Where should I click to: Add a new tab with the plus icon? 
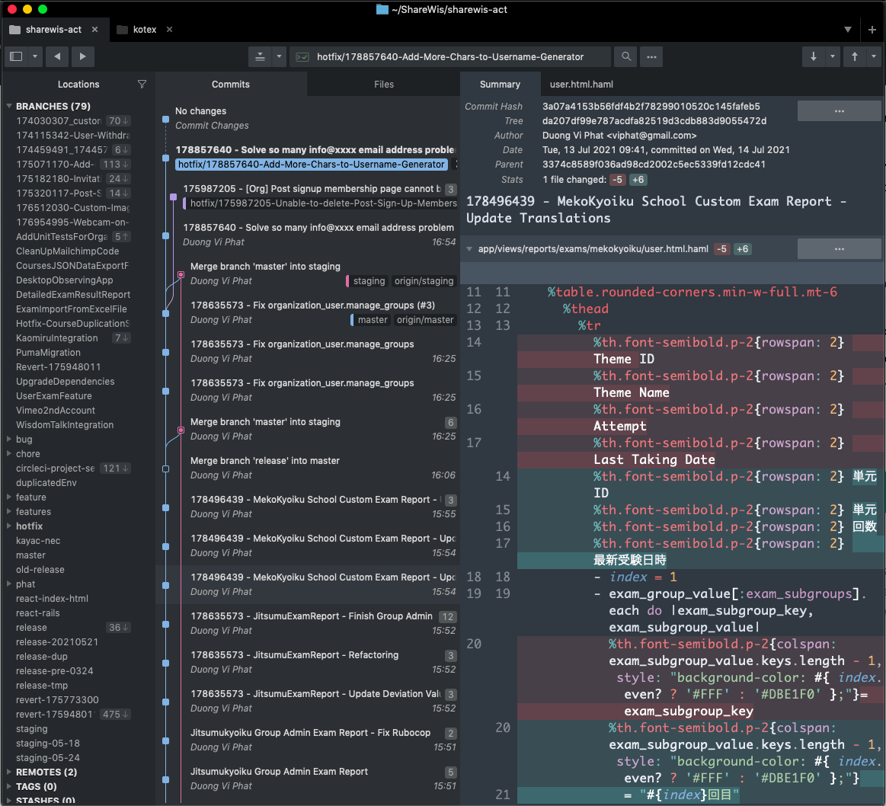point(872,30)
